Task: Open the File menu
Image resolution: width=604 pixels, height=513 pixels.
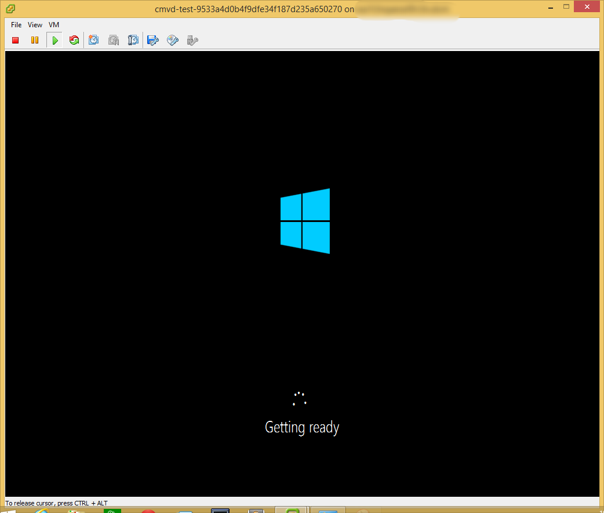Action: pyautogui.click(x=16, y=25)
